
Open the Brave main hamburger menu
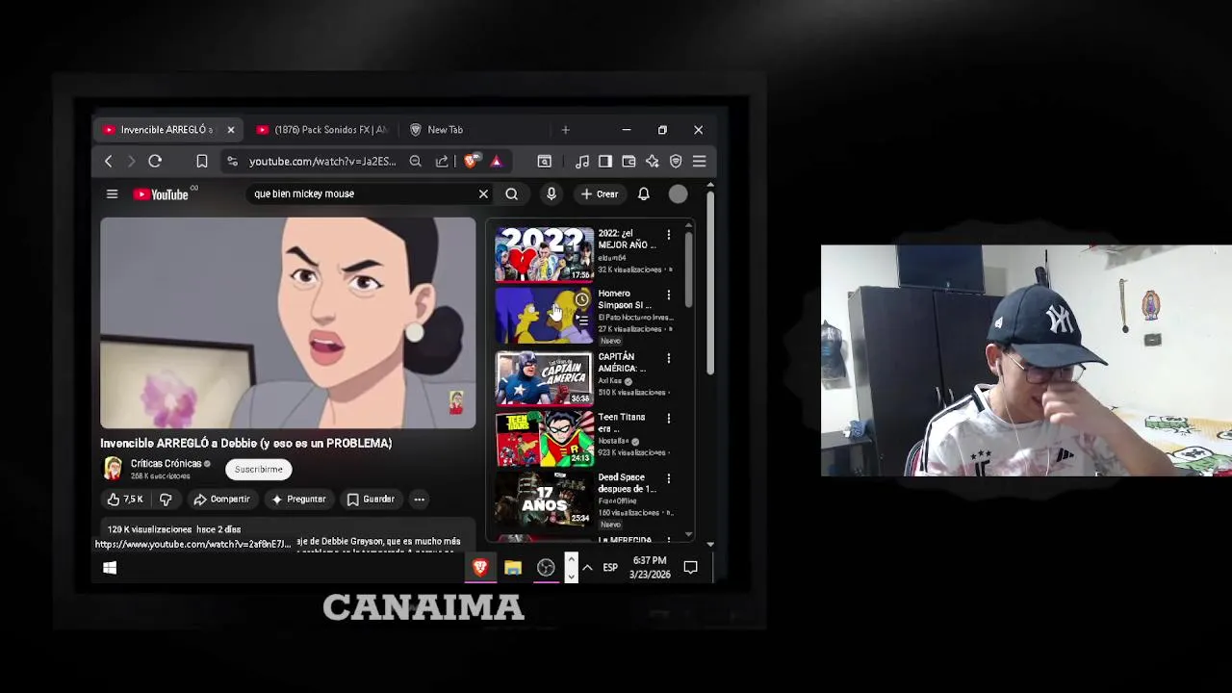coord(700,162)
